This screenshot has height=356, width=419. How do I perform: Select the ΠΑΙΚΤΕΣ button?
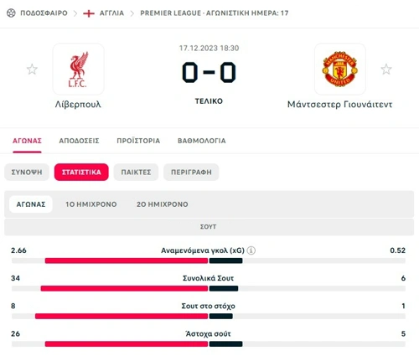pyautogui.click(x=136, y=172)
